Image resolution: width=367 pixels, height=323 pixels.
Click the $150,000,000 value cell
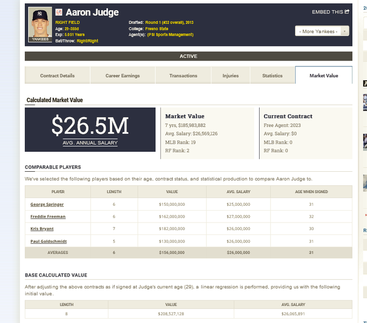tap(172, 204)
